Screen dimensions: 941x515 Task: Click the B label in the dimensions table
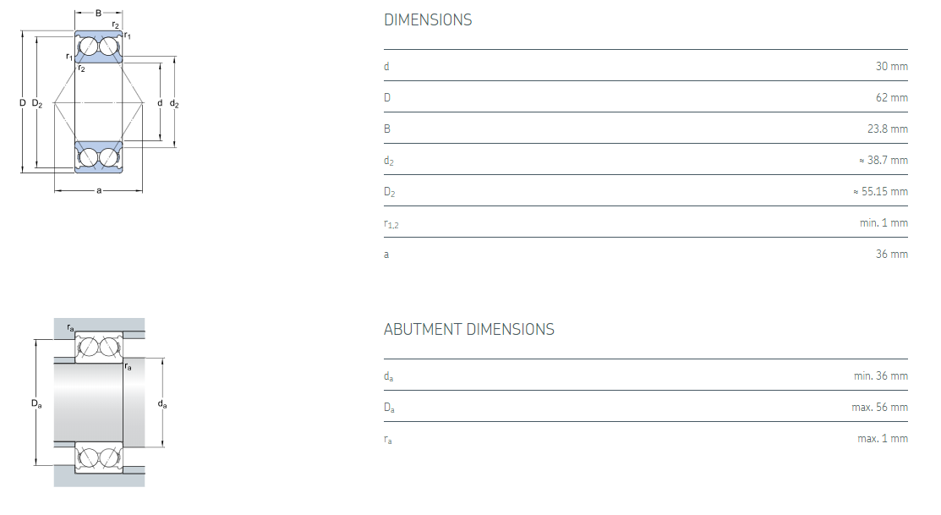click(387, 129)
